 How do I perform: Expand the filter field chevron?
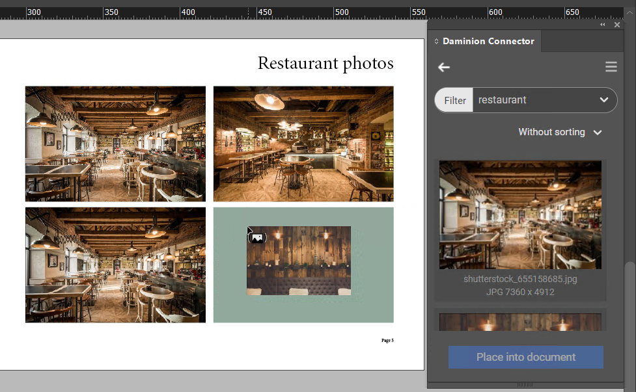pyautogui.click(x=603, y=100)
